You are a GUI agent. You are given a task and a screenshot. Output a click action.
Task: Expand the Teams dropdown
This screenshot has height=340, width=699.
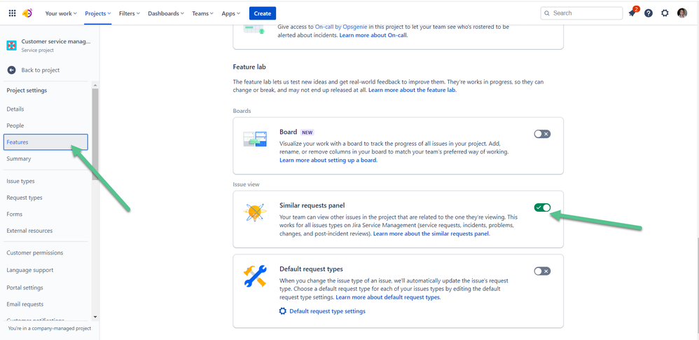(x=203, y=13)
